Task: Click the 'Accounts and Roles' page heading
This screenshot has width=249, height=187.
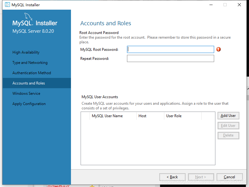Action: point(106,23)
